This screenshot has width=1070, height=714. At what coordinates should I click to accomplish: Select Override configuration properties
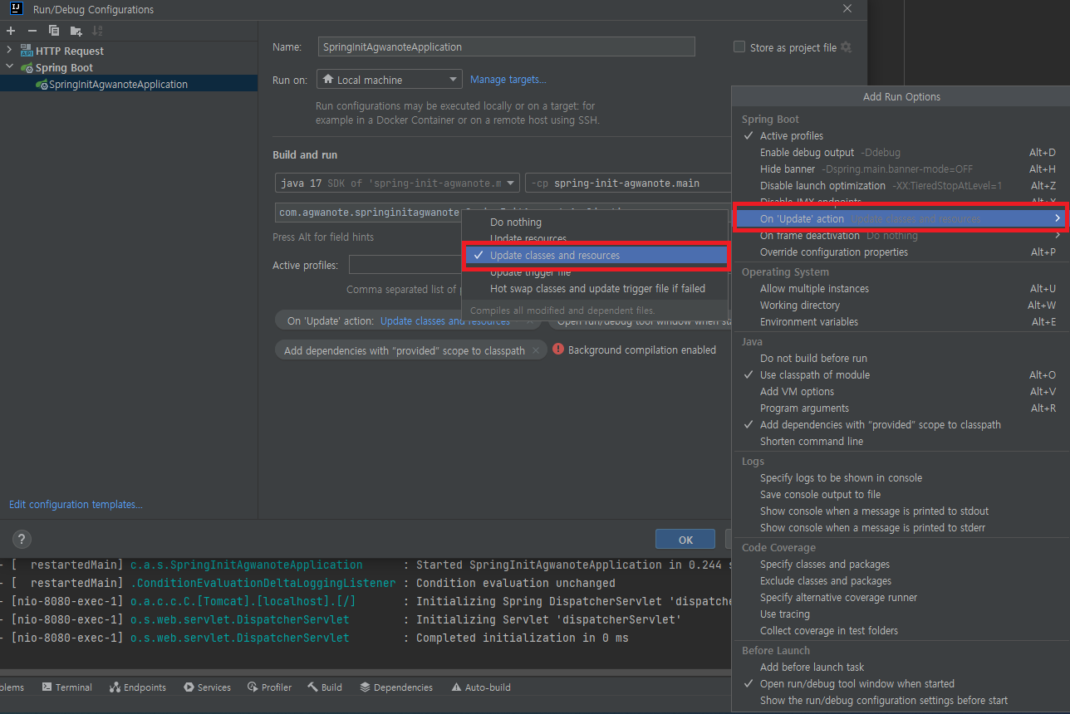tap(901, 252)
